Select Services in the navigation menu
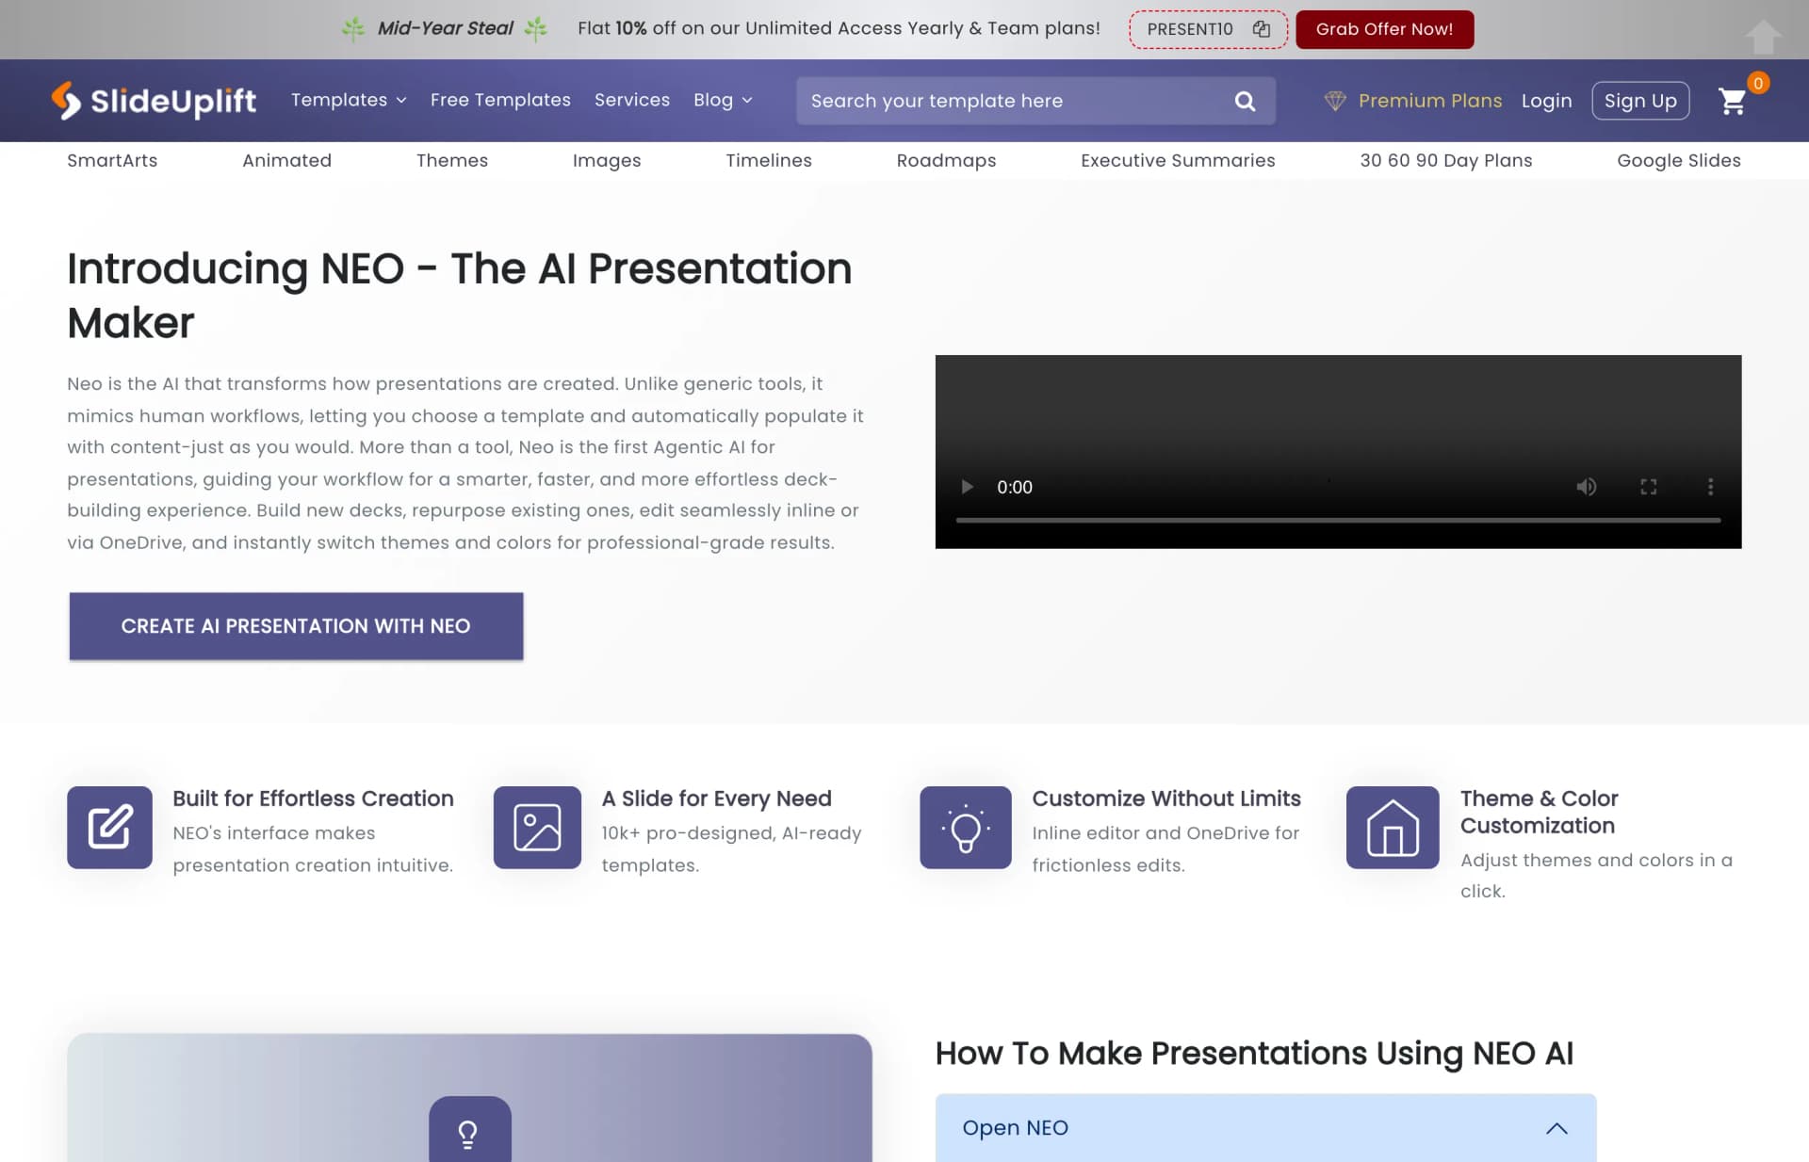Image resolution: width=1809 pixels, height=1162 pixels. (x=631, y=100)
